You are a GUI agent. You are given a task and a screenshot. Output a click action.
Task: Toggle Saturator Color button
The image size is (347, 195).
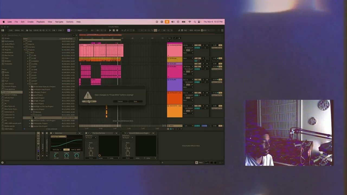point(66,149)
